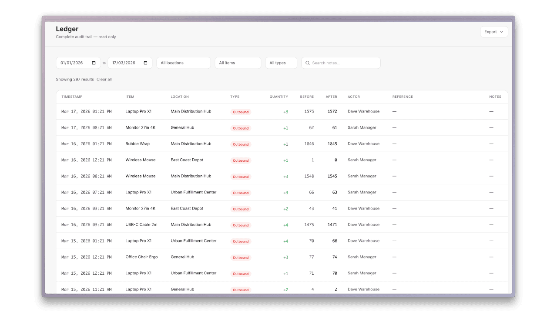Image resolution: width=557 pixels, height=313 pixels.
Task: Click the chevron on the Export button
Action: [x=501, y=31]
